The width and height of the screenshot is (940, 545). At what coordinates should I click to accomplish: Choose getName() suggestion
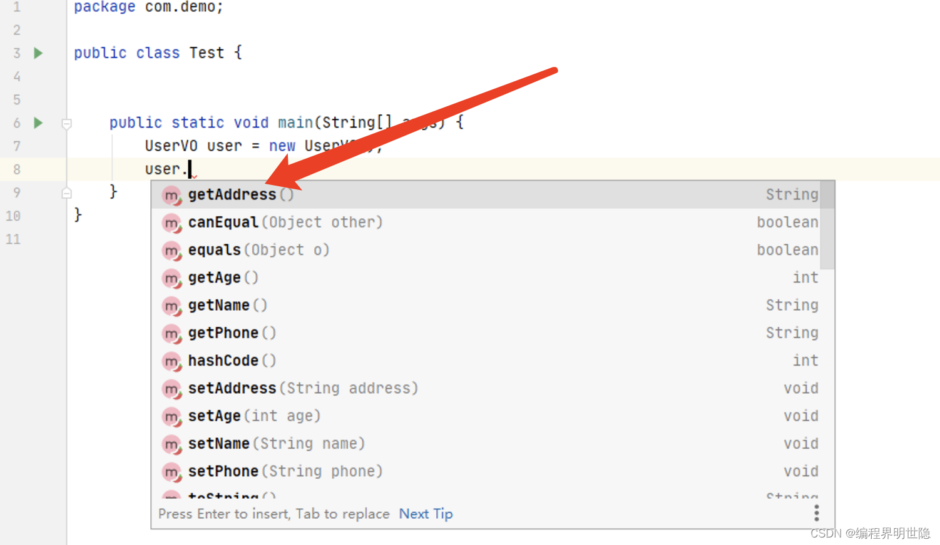[487, 305]
